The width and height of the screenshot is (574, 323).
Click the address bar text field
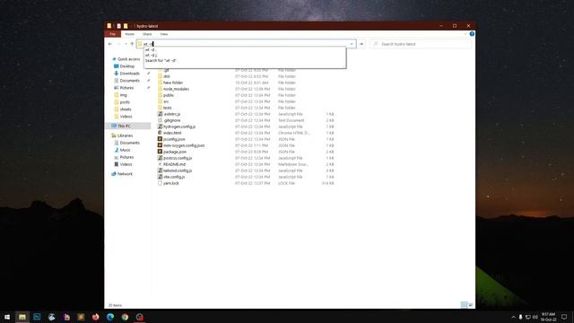[246, 44]
